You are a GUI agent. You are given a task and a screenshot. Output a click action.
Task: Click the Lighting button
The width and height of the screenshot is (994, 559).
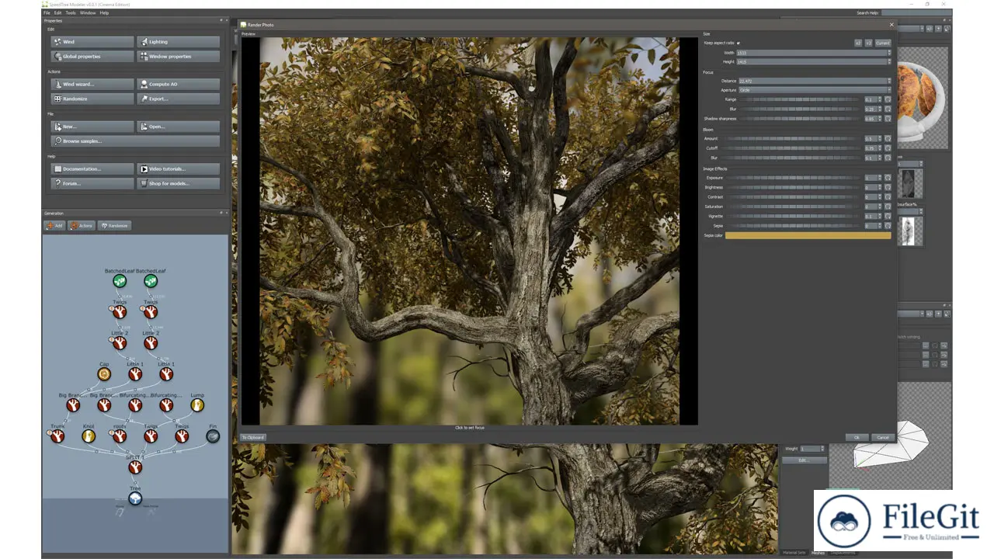click(179, 42)
